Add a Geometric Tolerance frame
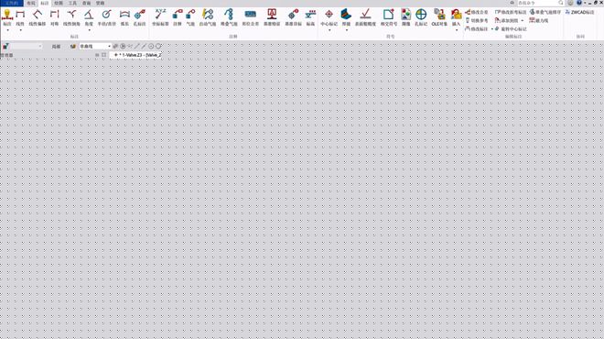The height and width of the screenshot is (339, 604). tap(251, 17)
